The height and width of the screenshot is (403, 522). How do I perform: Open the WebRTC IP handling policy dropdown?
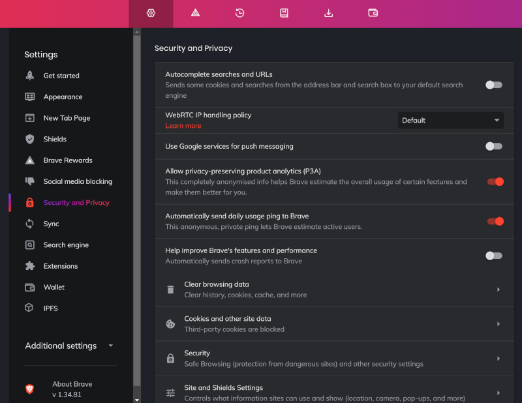tap(450, 121)
